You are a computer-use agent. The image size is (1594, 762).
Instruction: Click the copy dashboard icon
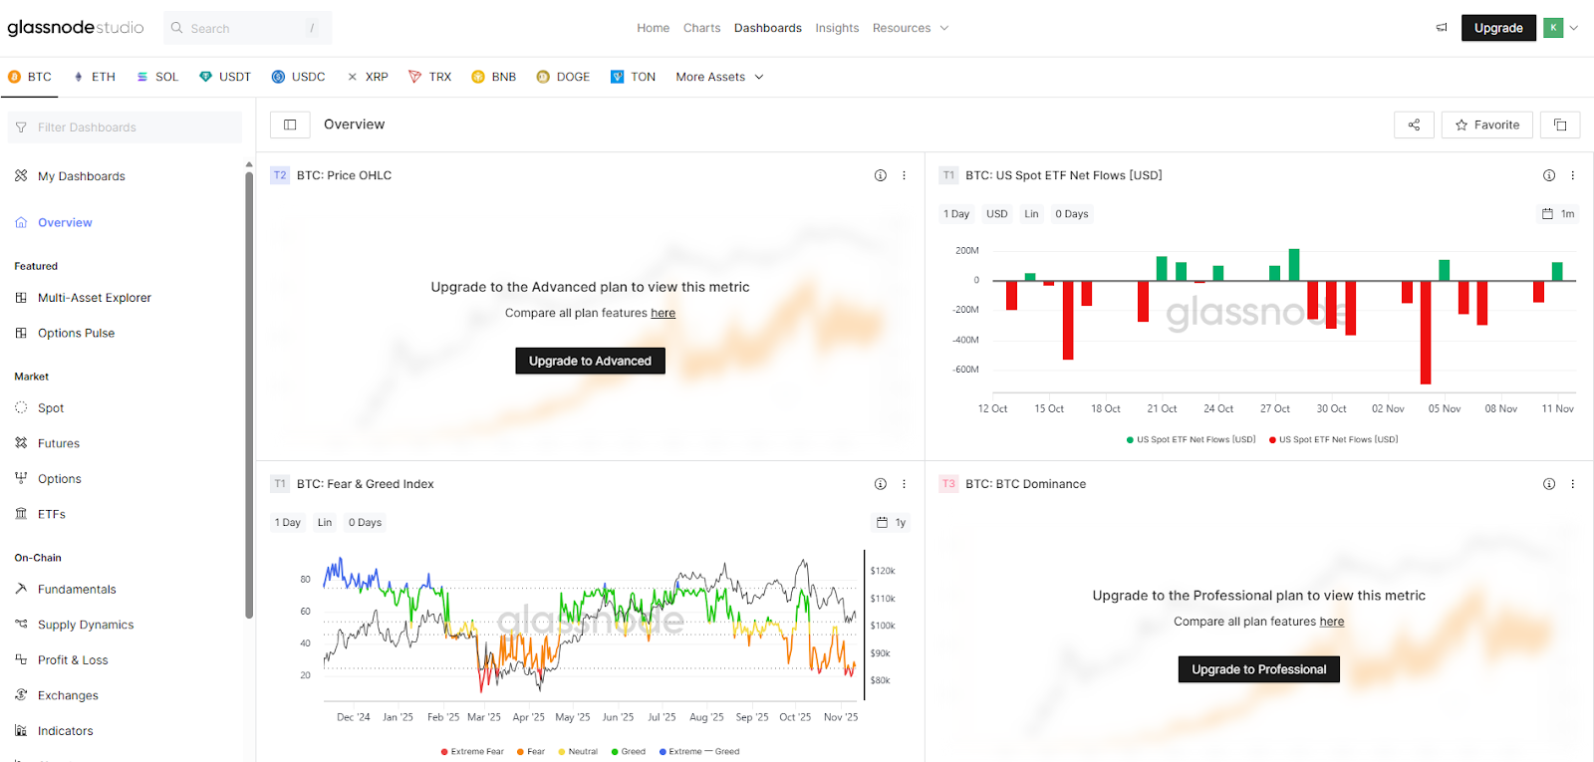[x=1560, y=125]
